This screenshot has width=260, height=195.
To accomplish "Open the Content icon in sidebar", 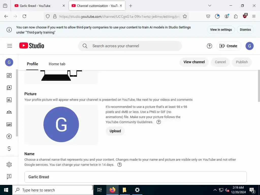I will 9,88.
